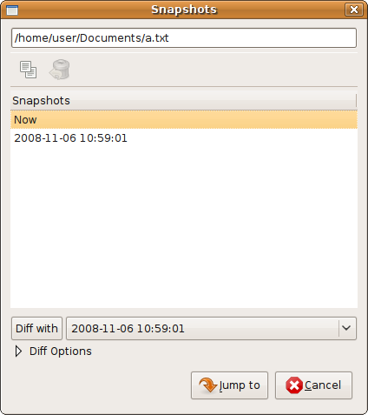Sort by the Snapshots column header
The width and height of the screenshot is (368, 415).
(x=183, y=101)
